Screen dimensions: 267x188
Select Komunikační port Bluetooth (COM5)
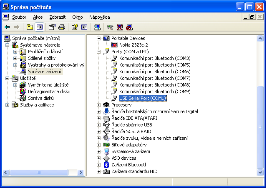155,65
